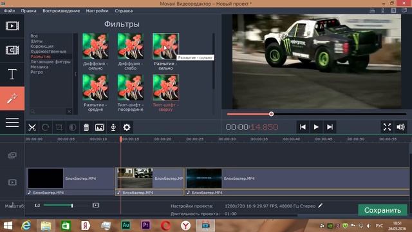Image resolution: width=412 pixels, height=232 pixels.
Task: Open the Windows Start button
Action: pos(8,226)
